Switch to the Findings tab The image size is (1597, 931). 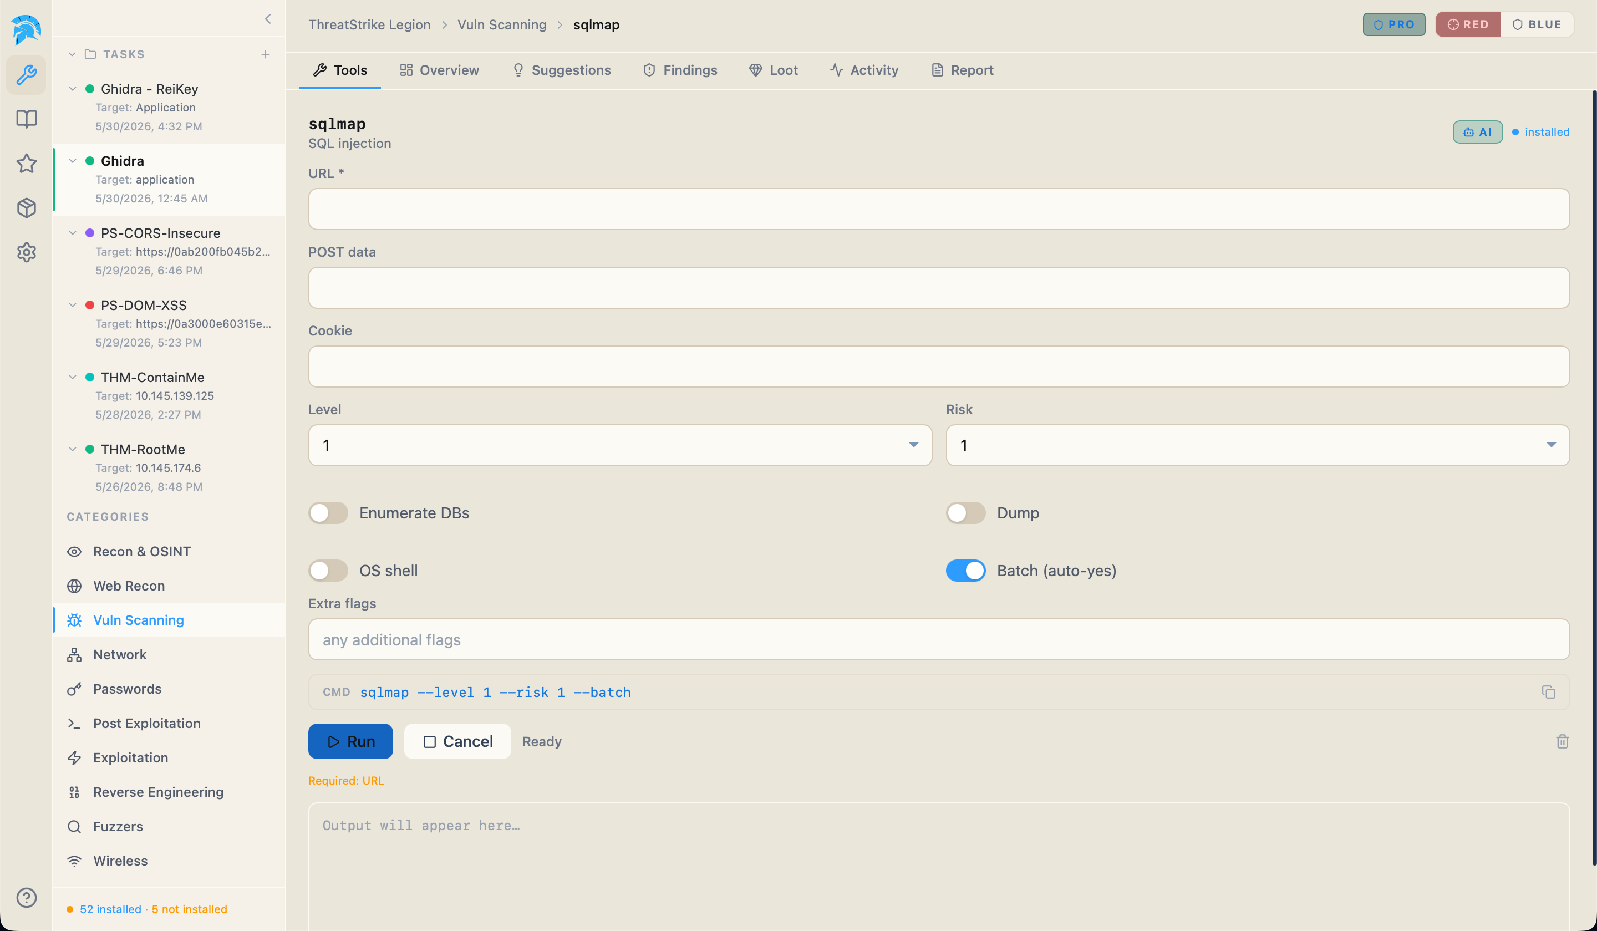(x=680, y=70)
